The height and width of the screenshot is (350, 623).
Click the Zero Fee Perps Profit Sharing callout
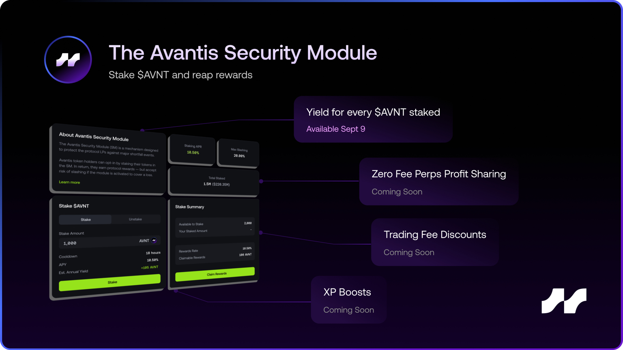tap(438, 181)
